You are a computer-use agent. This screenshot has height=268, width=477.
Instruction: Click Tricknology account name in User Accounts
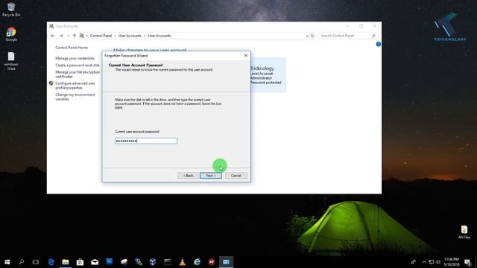(x=262, y=68)
